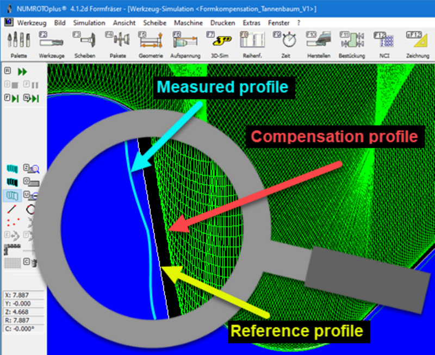Open the Extras menu
The image size is (435, 355).
pos(252,23)
